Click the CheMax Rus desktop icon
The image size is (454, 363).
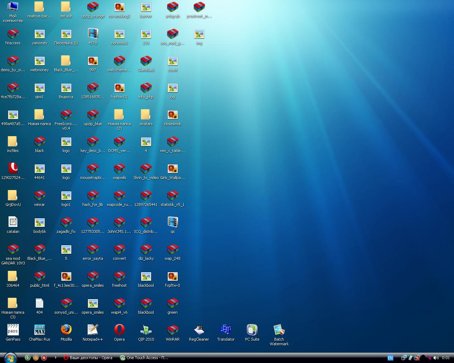[39, 330]
